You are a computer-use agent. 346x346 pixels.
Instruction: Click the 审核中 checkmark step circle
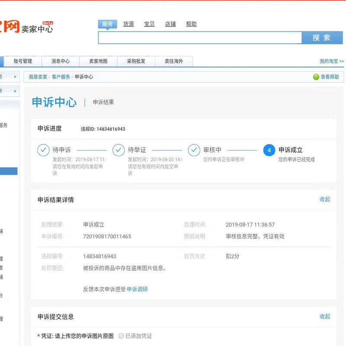[194, 150]
